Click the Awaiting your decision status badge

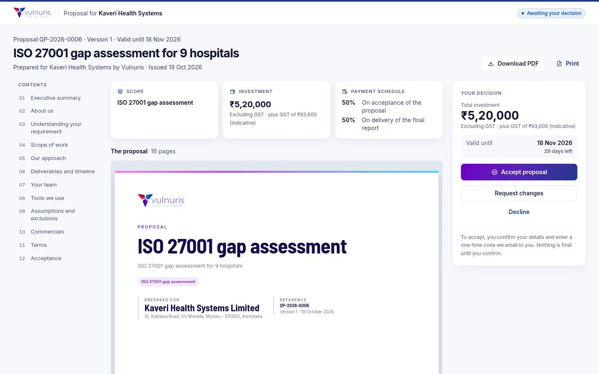552,13
